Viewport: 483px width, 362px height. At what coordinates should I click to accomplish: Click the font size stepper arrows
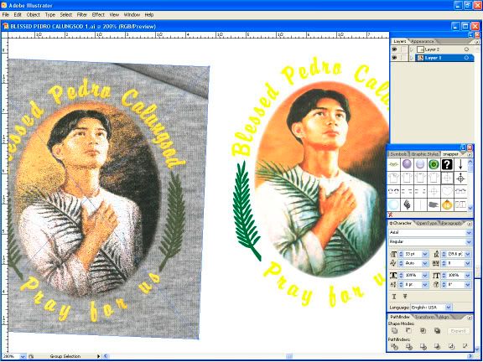tap(401, 254)
